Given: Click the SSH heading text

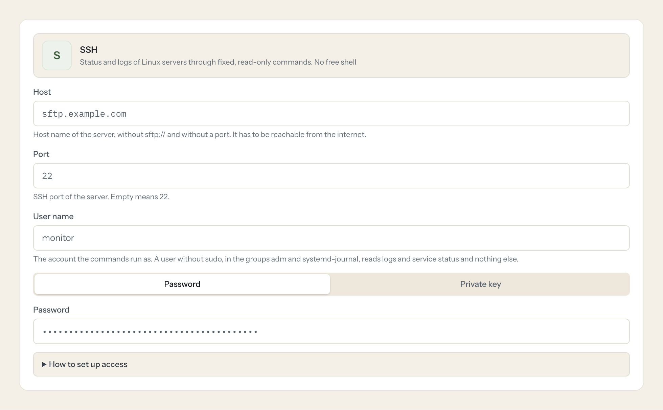Looking at the screenshot, I should click(89, 50).
